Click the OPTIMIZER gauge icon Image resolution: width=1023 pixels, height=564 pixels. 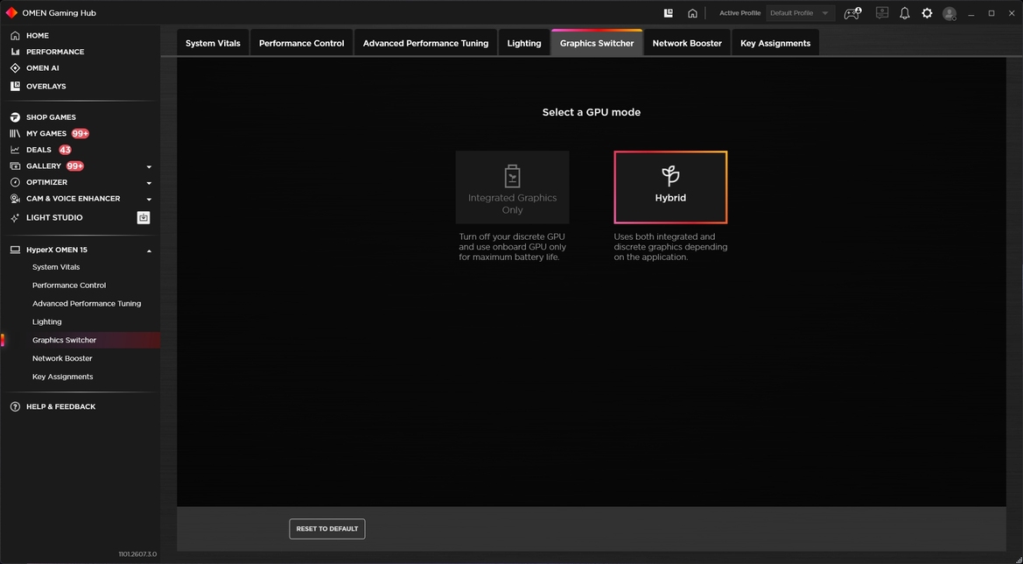[x=15, y=182]
